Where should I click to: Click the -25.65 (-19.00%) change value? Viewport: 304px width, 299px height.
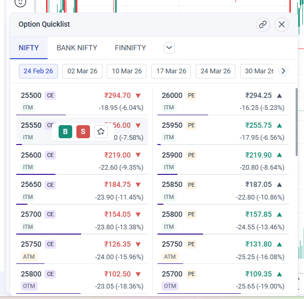coord(260,286)
